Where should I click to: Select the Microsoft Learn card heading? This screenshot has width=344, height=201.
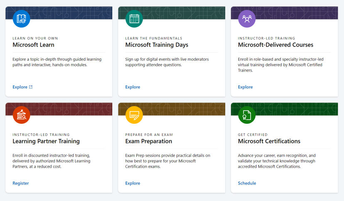[33, 45]
